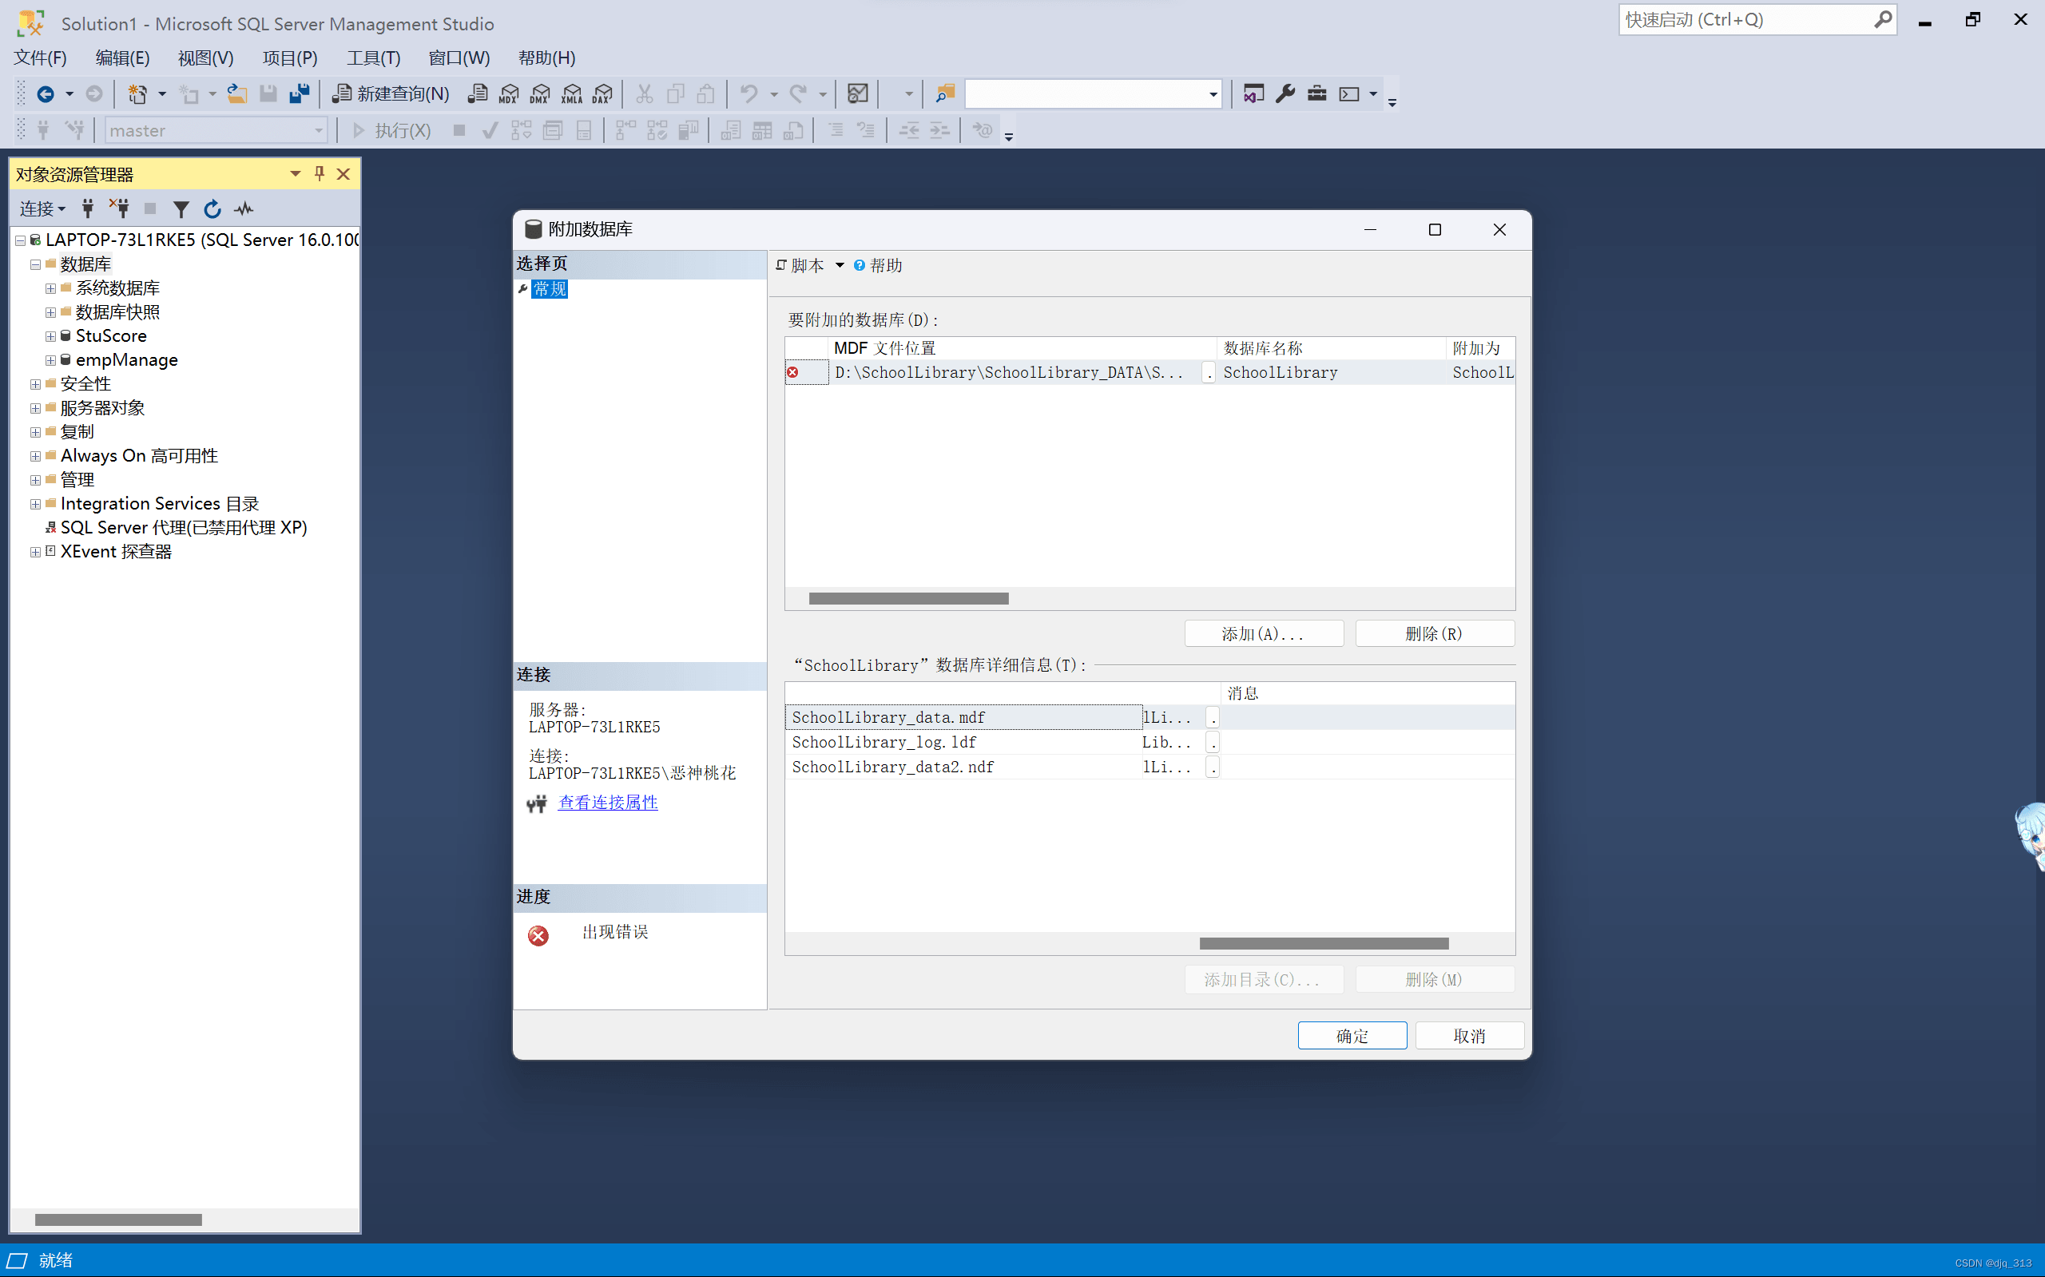The height and width of the screenshot is (1277, 2045).
Task: Open the 编辑(E) menu
Action: click(122, 58)
